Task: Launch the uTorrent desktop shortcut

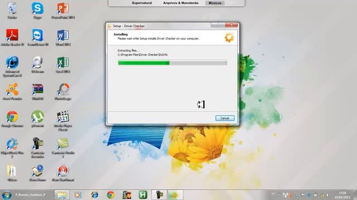Action: click(x=37, y=119)
